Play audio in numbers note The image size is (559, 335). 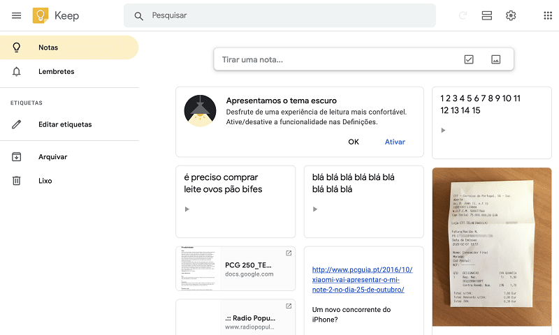(443, 131)
